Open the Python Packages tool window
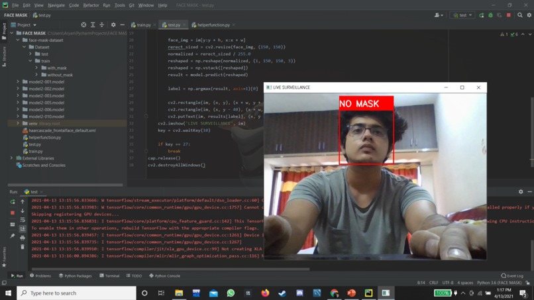 76,275
